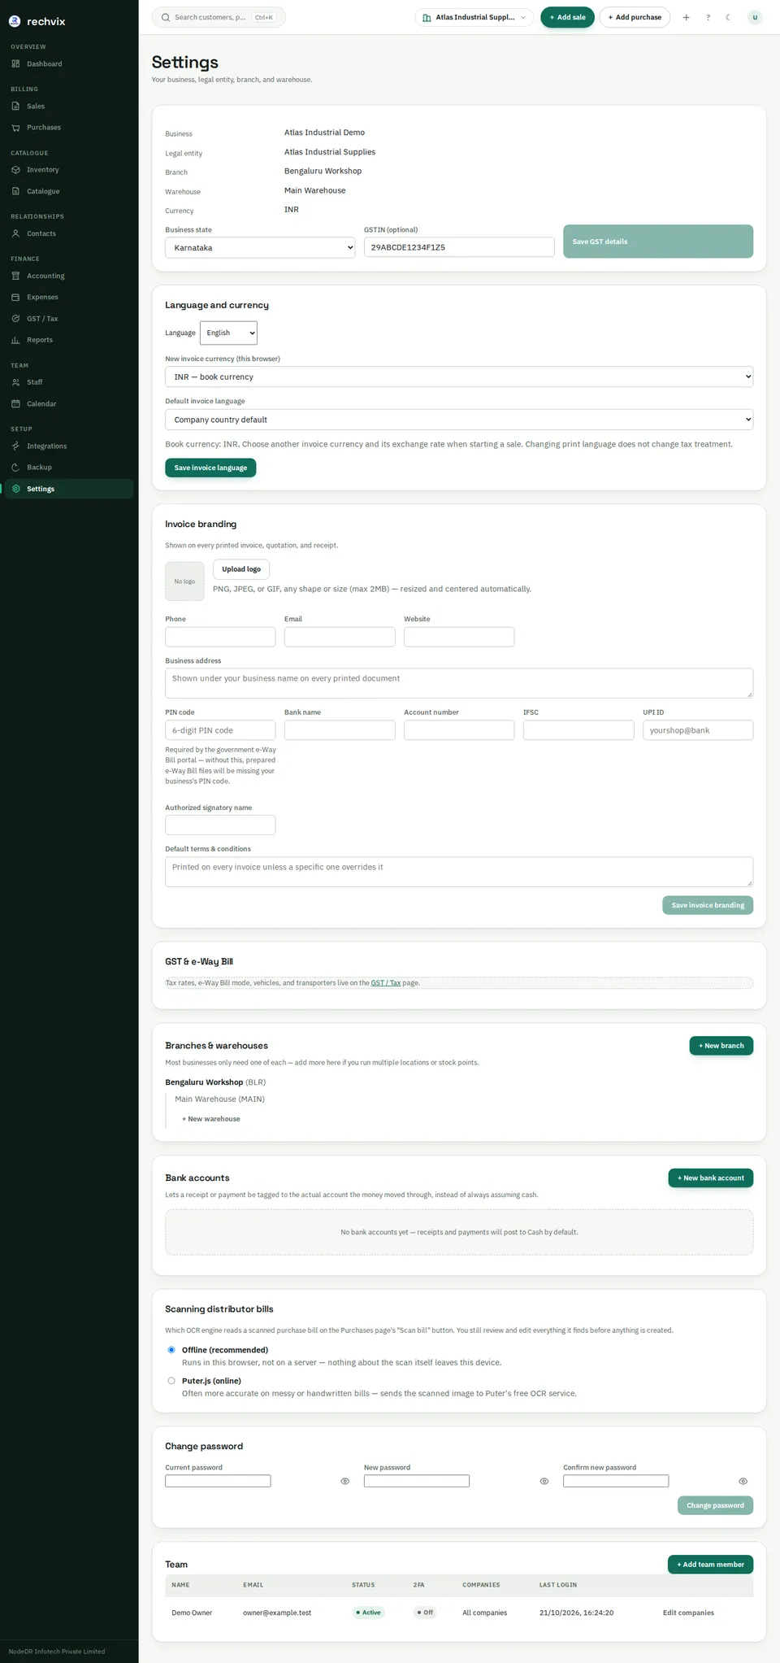Click the Catalogue sidebar icon
Image resolution: width=780 pixels, height=1663 pixels.
click(15, 191)
